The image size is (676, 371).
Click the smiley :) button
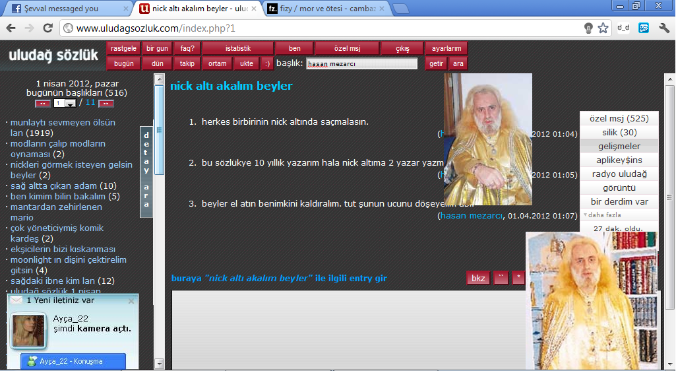point(267,63)
